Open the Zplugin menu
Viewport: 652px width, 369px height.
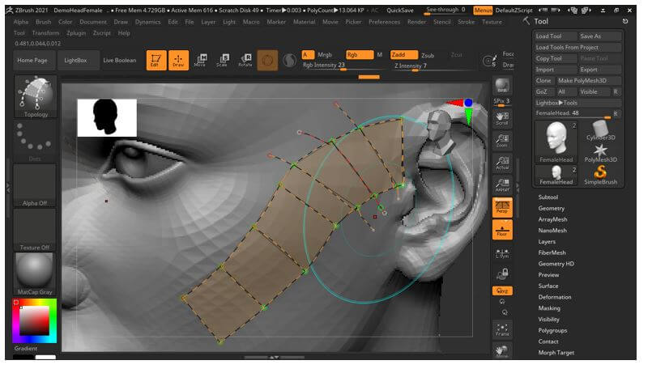[77, 34]
